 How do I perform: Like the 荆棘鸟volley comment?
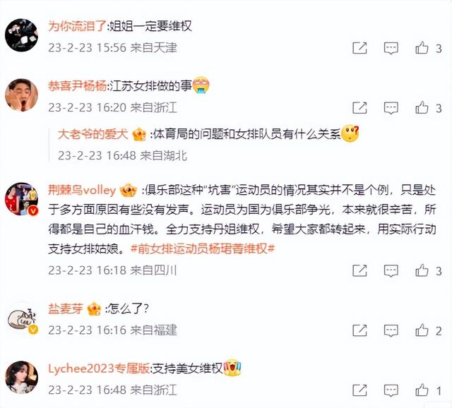click(422, 270)
